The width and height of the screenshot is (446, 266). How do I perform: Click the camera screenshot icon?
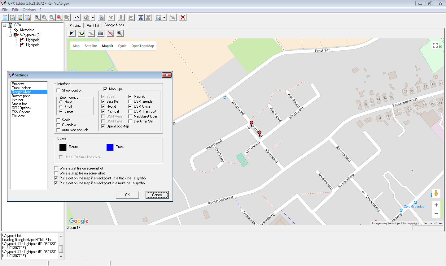pyautogui.click(x=101, y=33)
